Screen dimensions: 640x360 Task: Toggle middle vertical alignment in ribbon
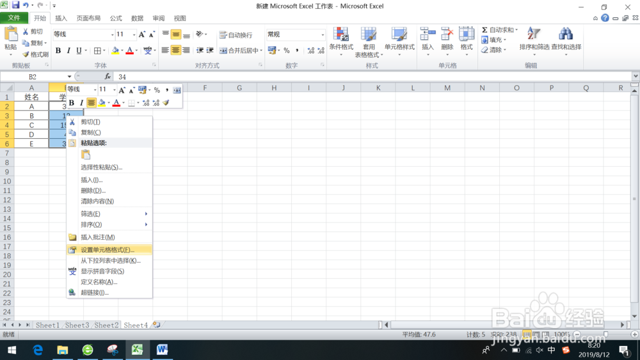point(175,35)
